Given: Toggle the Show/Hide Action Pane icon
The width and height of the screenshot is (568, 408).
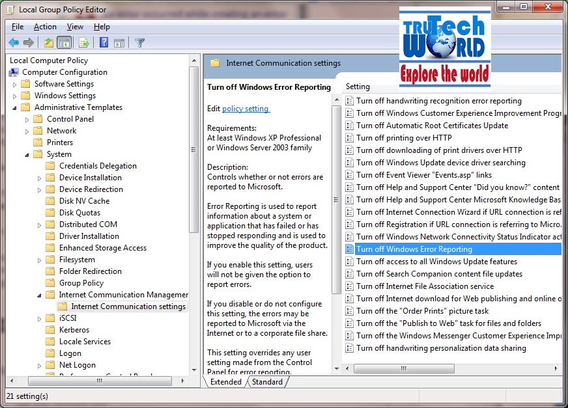Looking at the screenshot, I should 119,43.
